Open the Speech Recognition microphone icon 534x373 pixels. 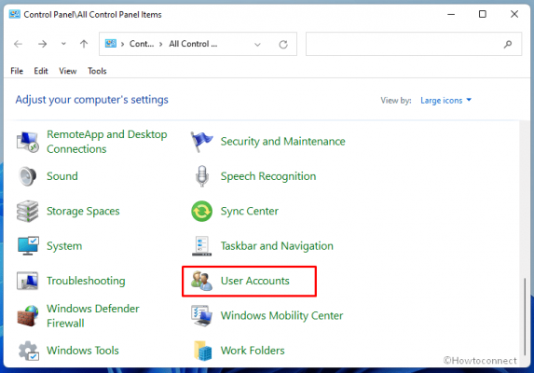pyautogui.click(x=202, y=176)
